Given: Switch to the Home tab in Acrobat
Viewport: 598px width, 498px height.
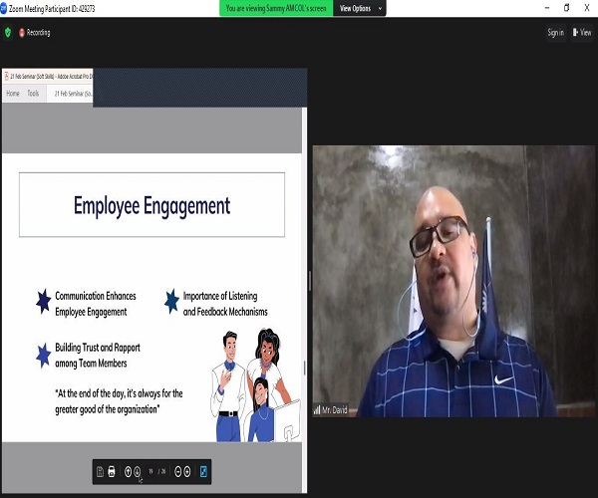Looking at the screenshot, I should 13,94.
